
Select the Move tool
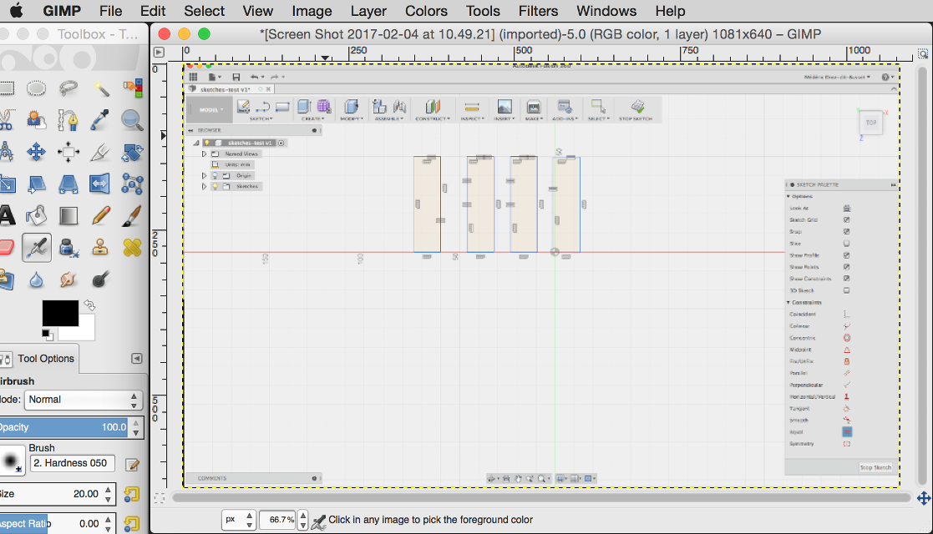pos(36,152)
